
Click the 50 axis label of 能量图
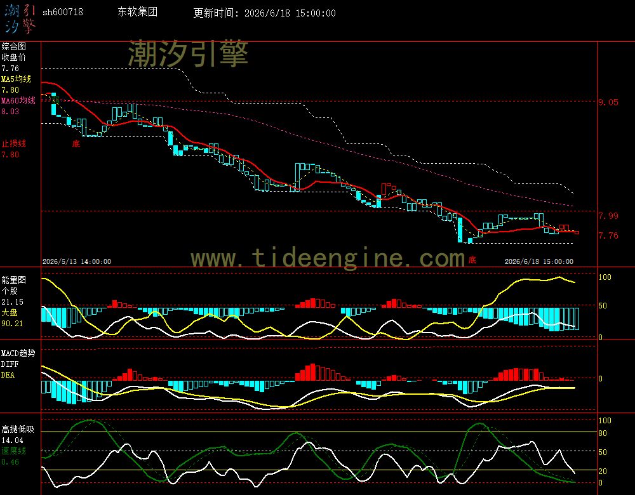point(603,306)
